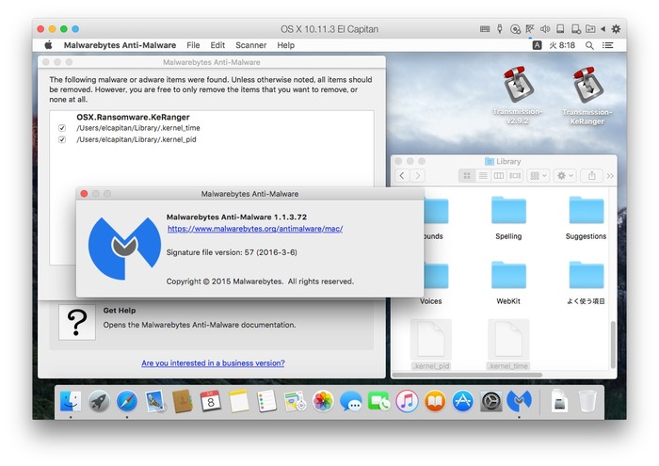Viewport: 659px width, 466px height.
Task: Click the business version link
Action: [213, 363]
